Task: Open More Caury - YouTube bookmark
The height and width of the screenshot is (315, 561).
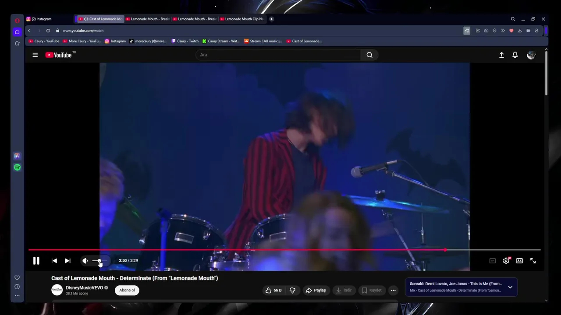Action: point(82,41)
